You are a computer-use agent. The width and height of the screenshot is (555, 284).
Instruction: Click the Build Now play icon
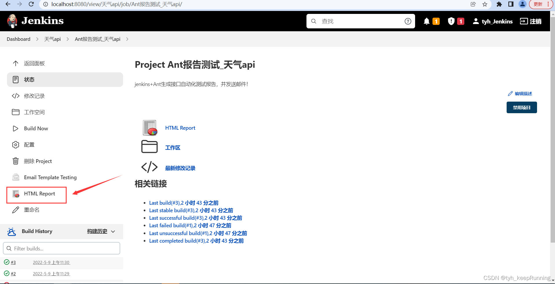click(16, 128)
